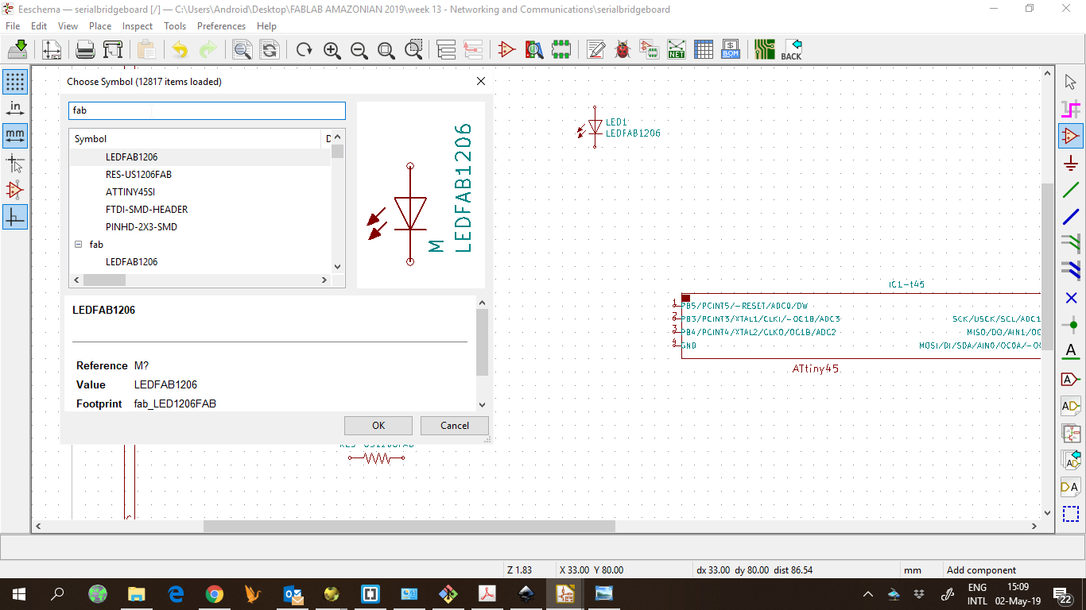Select the place junction tool
The width and height of the screenshot is (1086, 610).
tap(1071, 325)
